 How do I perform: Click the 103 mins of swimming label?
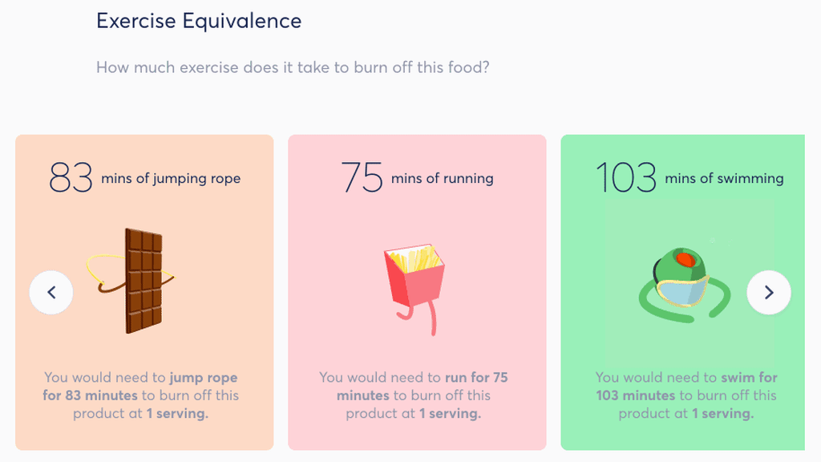point(690,177)
